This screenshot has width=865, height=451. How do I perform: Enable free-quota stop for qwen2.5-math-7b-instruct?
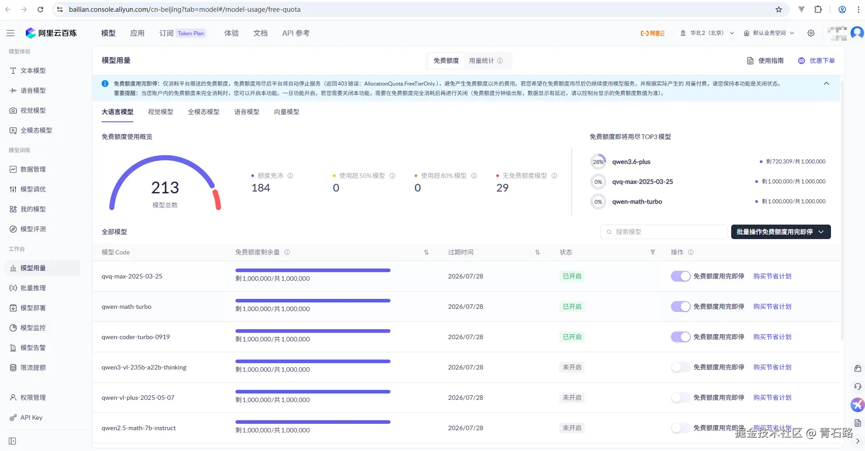point(681,428)
